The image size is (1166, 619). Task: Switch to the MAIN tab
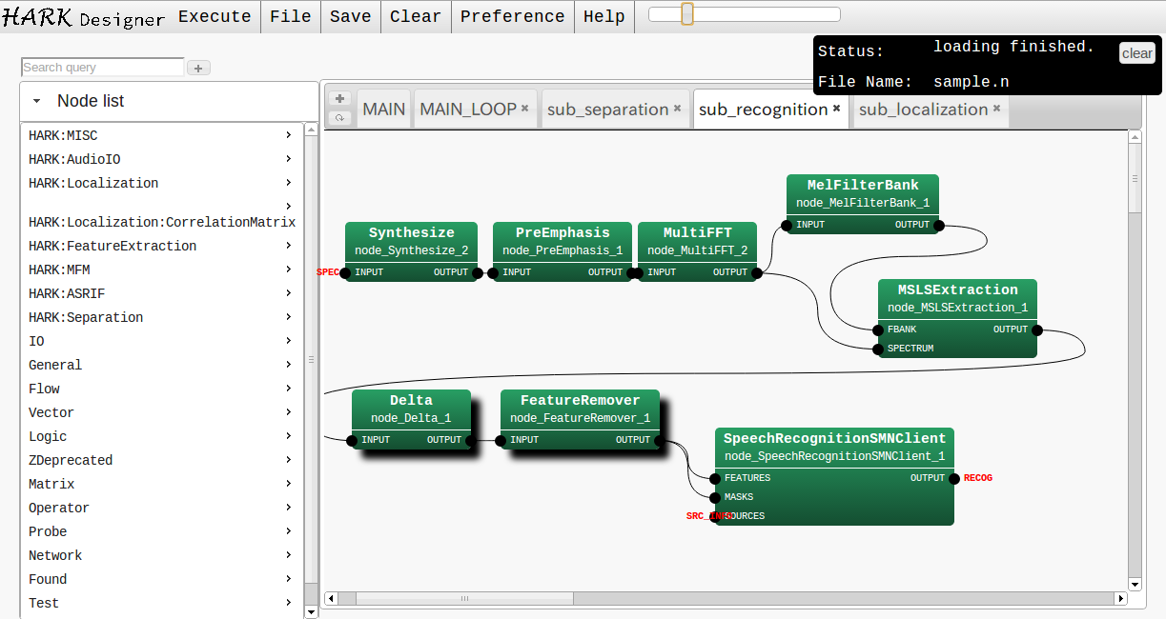point(383,110)
